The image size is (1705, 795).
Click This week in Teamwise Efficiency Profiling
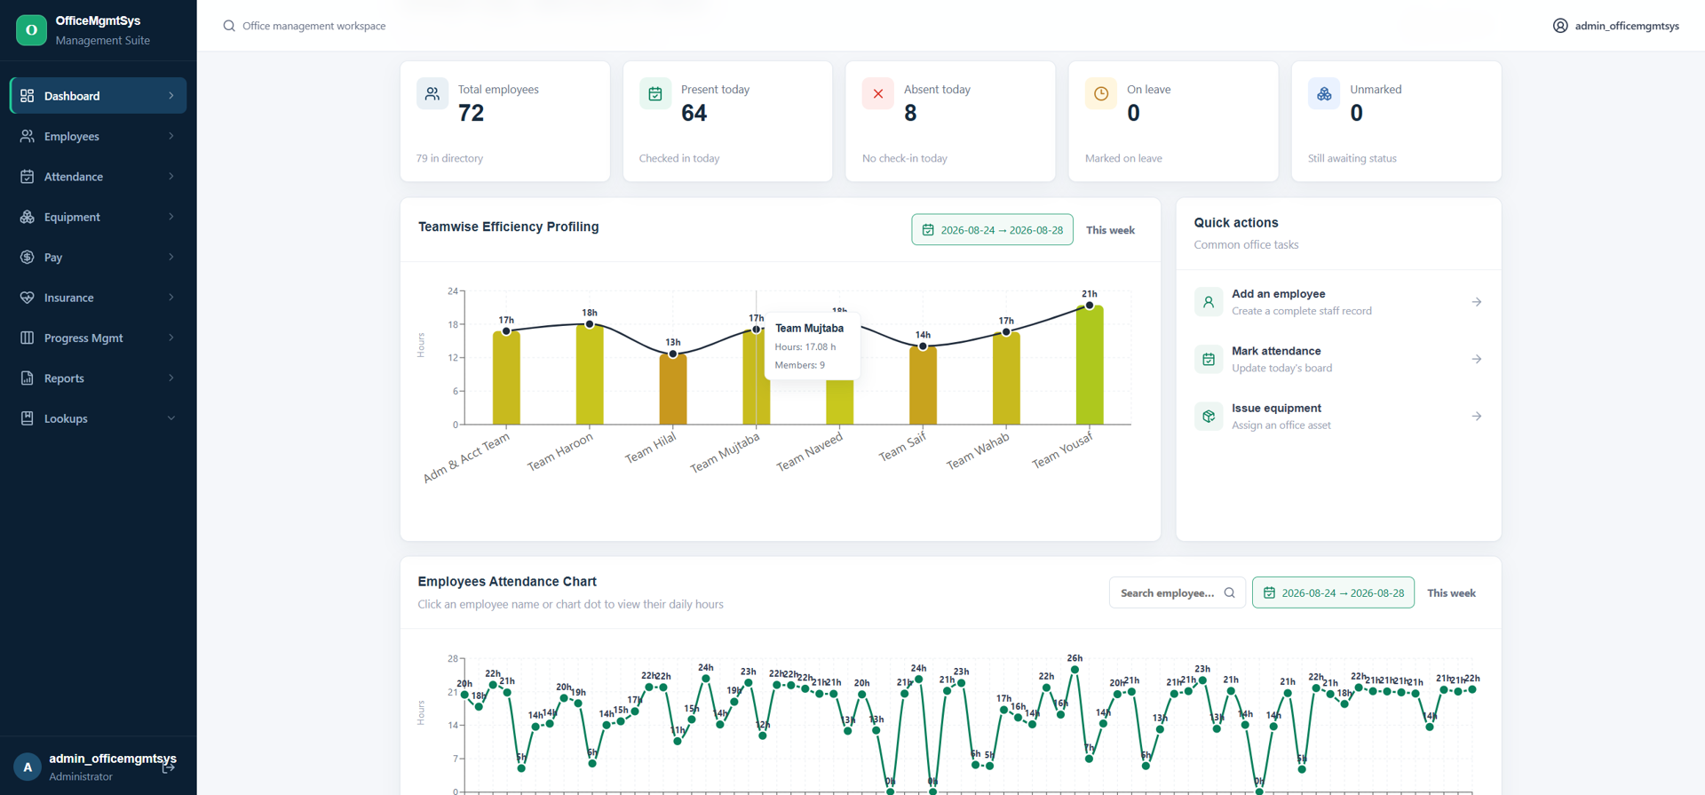[x=1110, y=230]
